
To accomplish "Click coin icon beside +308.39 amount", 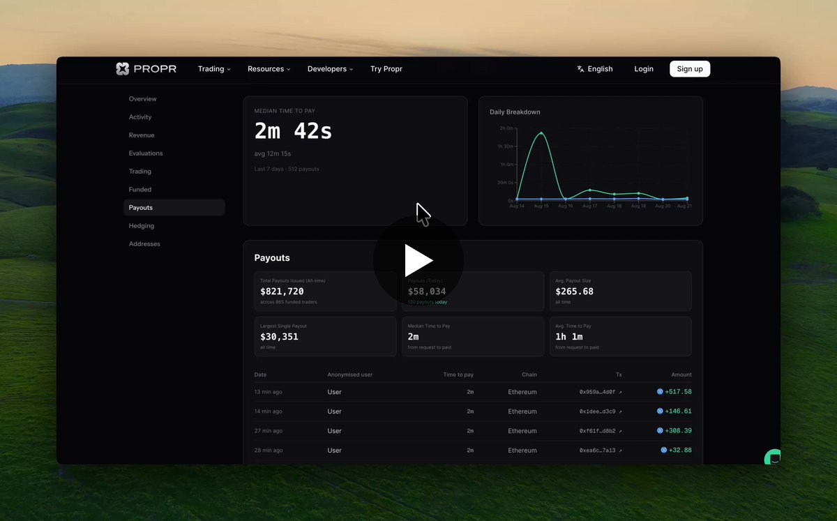I will (x=660, y=431).
